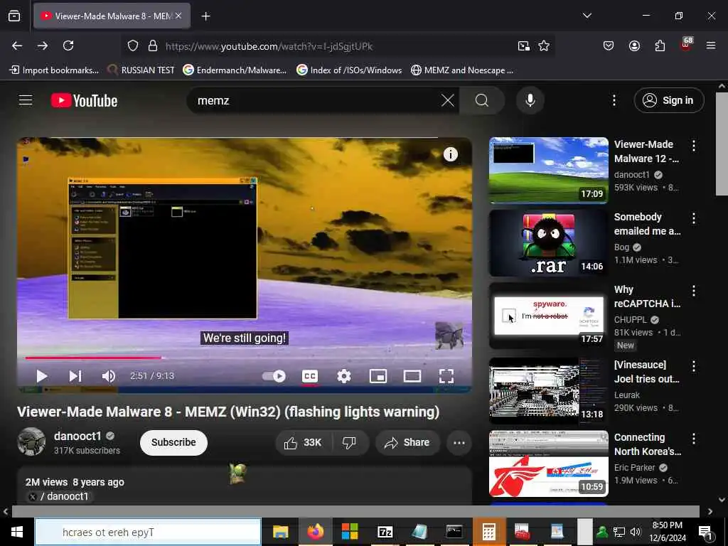This screenshot has height=546, width=728.
Task: Play the video
Action: (42, 376)
